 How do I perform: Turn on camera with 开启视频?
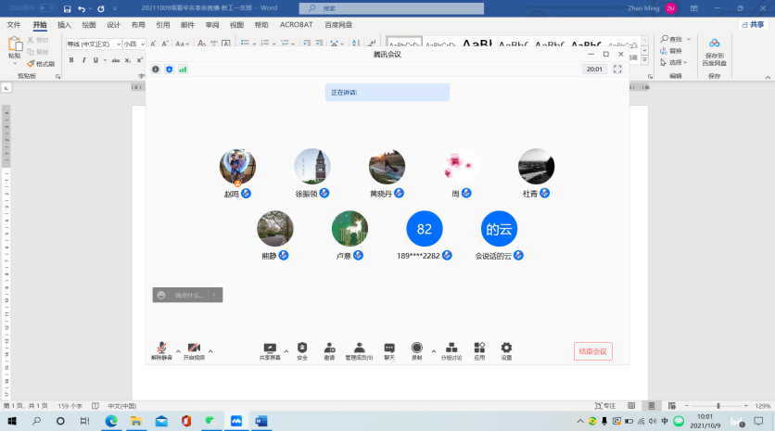point(194,348)
